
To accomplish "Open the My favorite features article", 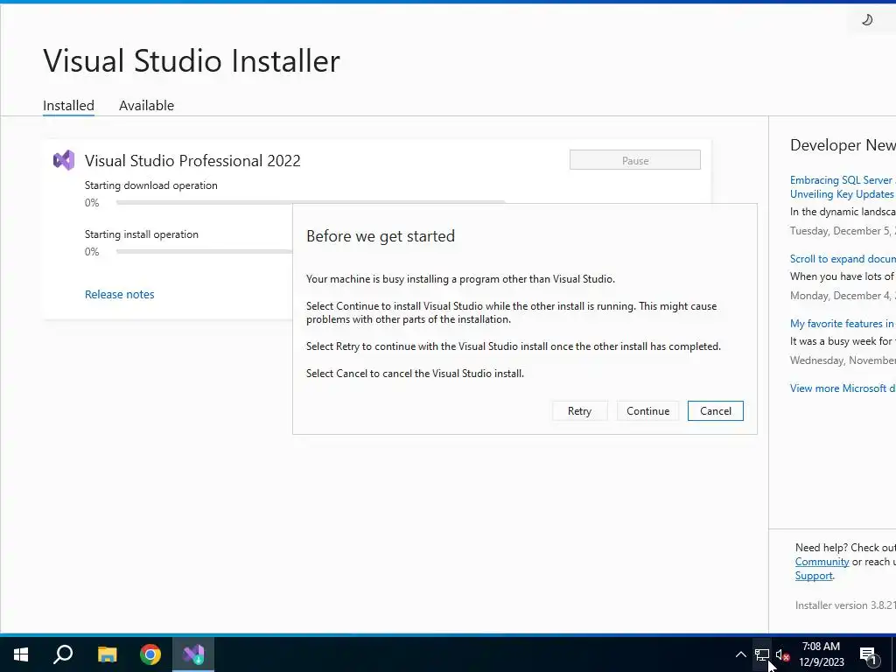I will [x=843, y=324].
